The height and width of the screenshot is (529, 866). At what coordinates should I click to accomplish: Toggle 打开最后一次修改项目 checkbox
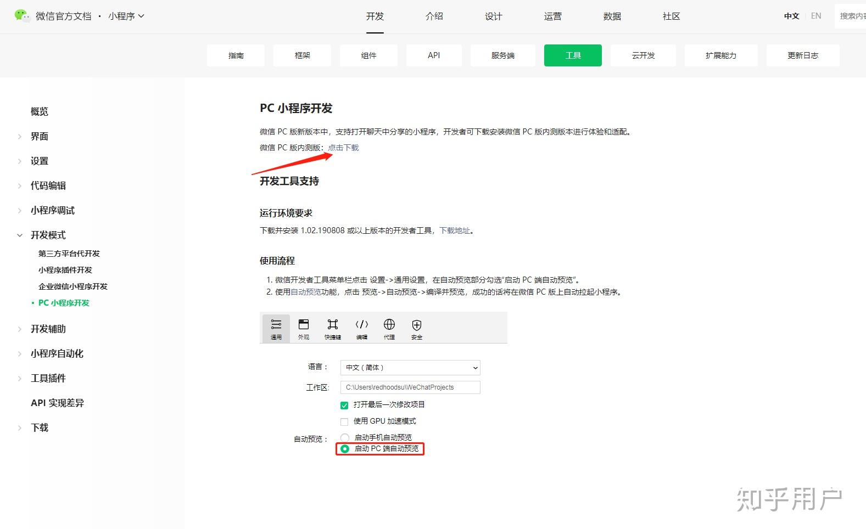[x=344, y=406]
